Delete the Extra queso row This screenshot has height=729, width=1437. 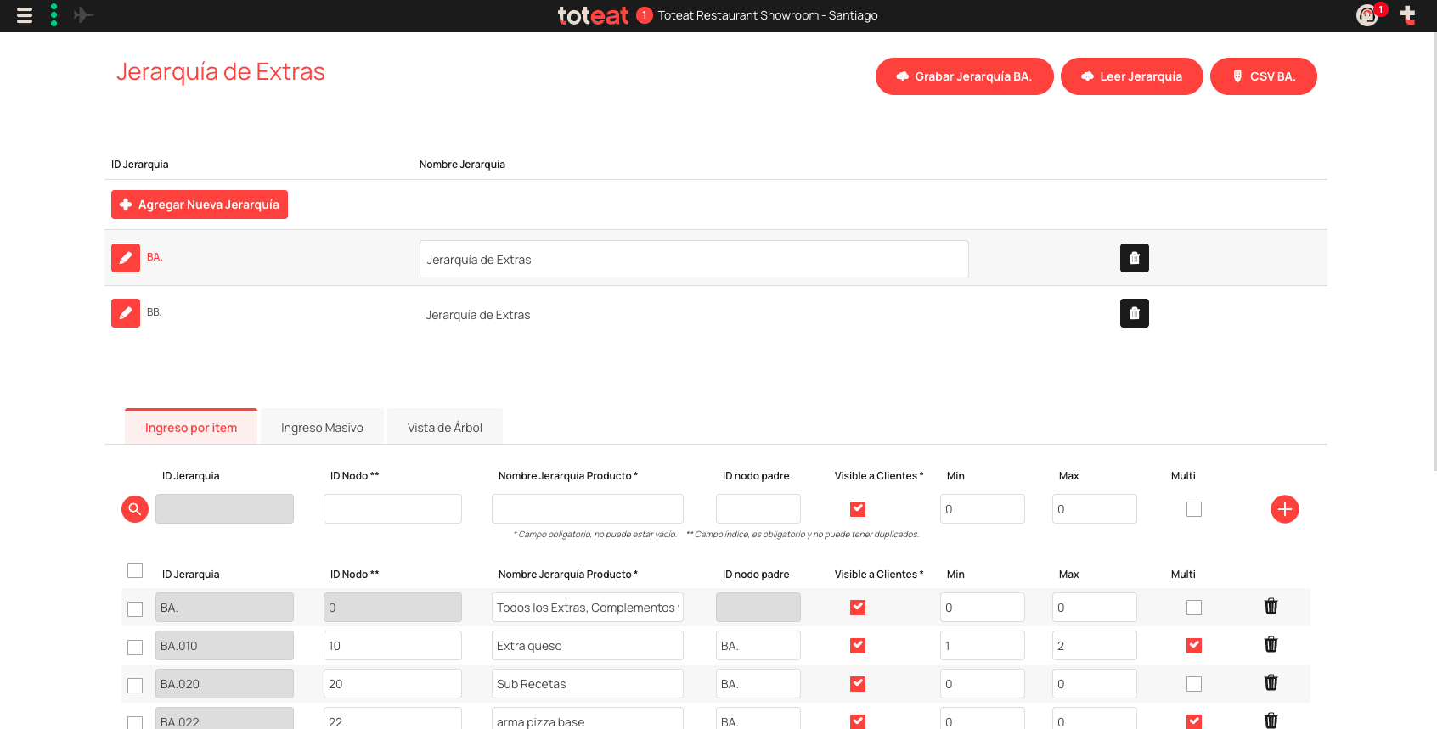tap(1271, 645)
